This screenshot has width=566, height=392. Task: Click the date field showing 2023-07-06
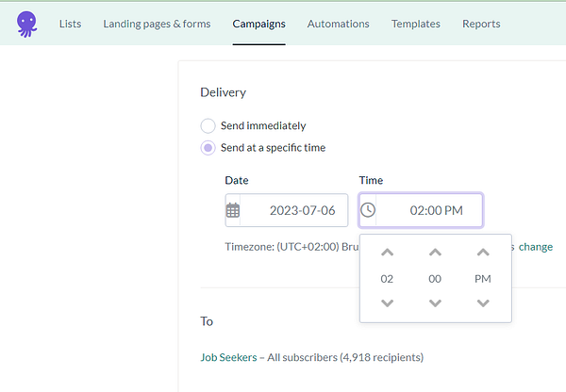pos(301,210)
